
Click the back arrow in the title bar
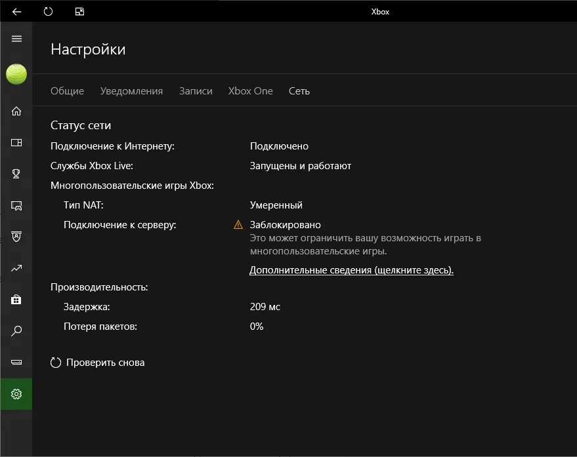[x=17, y=11]
